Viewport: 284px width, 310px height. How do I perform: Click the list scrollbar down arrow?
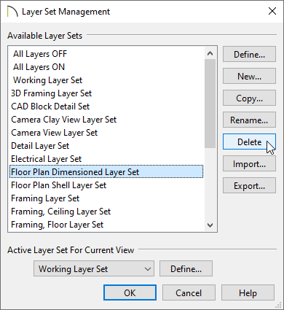tap(210, 225)
